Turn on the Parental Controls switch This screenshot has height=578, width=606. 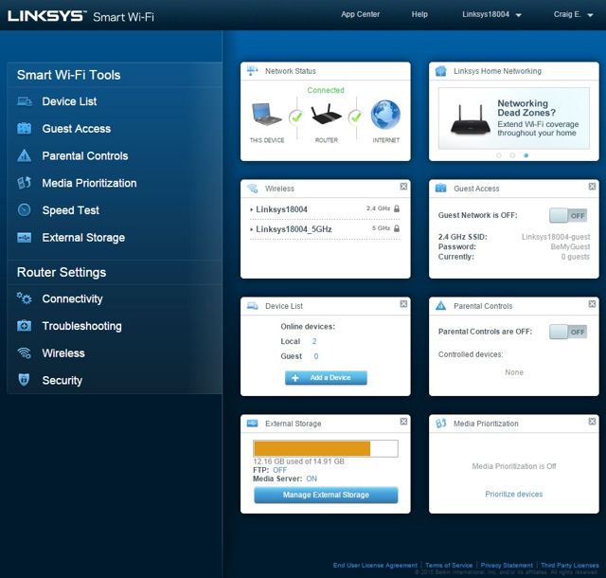pos(568,332)
